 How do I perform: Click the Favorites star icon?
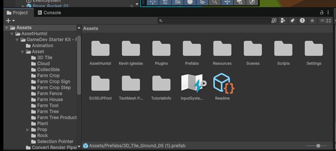point(312,21)
